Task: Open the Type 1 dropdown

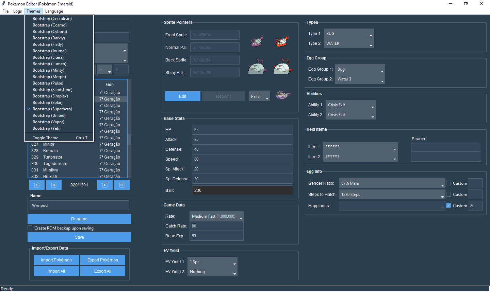Action: pyautogui.click(x=349, y=34)
